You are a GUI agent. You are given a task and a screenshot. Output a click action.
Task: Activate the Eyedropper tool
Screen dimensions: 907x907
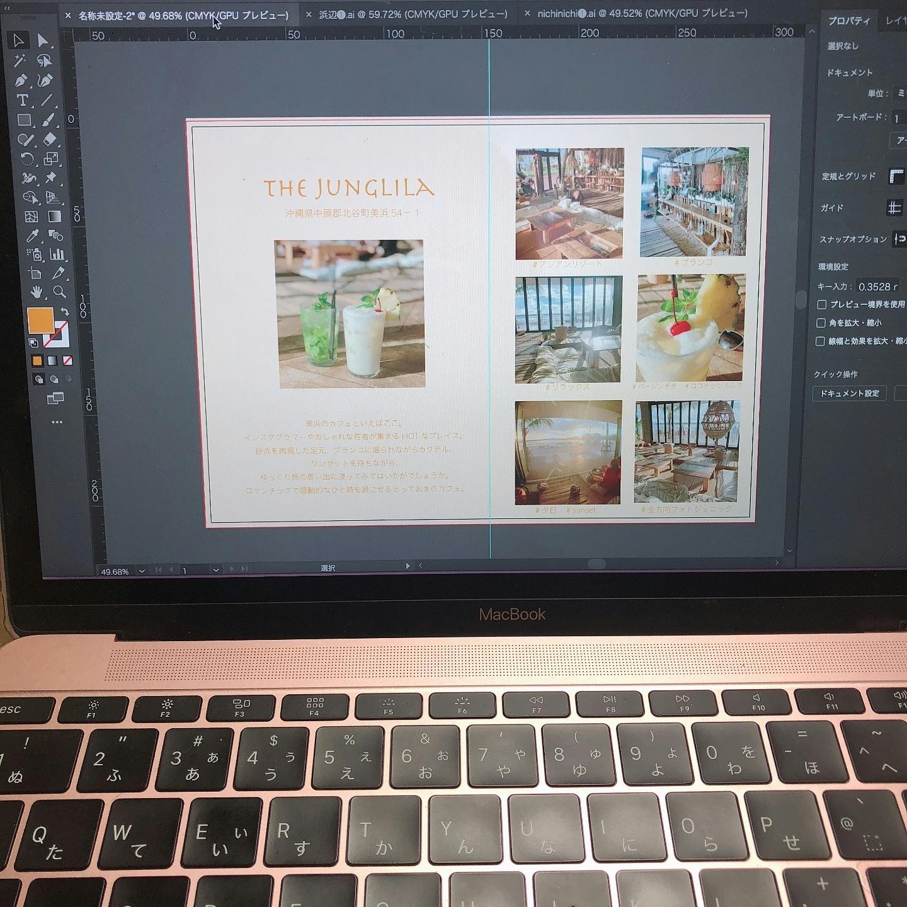coord(33,236)
